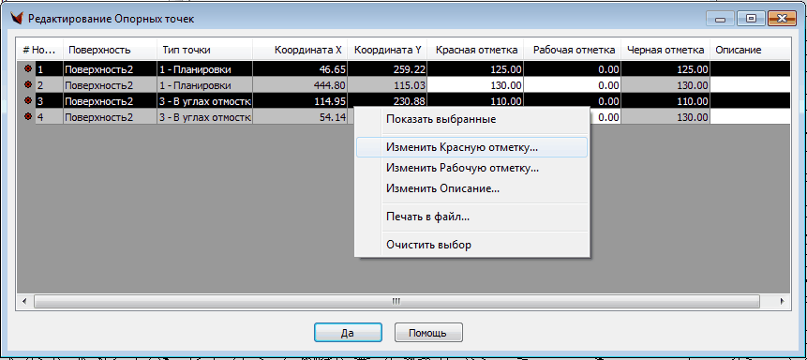Click the empty description cell of row 2
Image resolution: width=807 pixels, height=360 pixels.
(x=750, y=85)
